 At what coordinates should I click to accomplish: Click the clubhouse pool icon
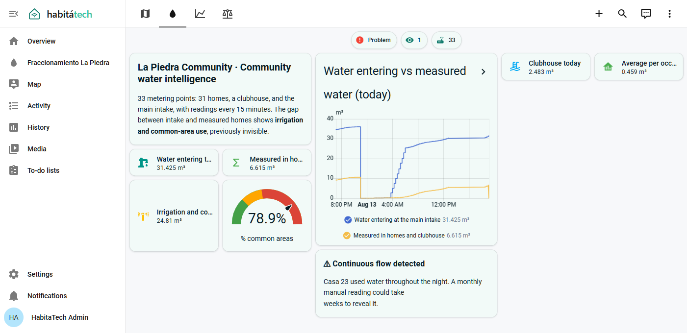tap(515, 67)
